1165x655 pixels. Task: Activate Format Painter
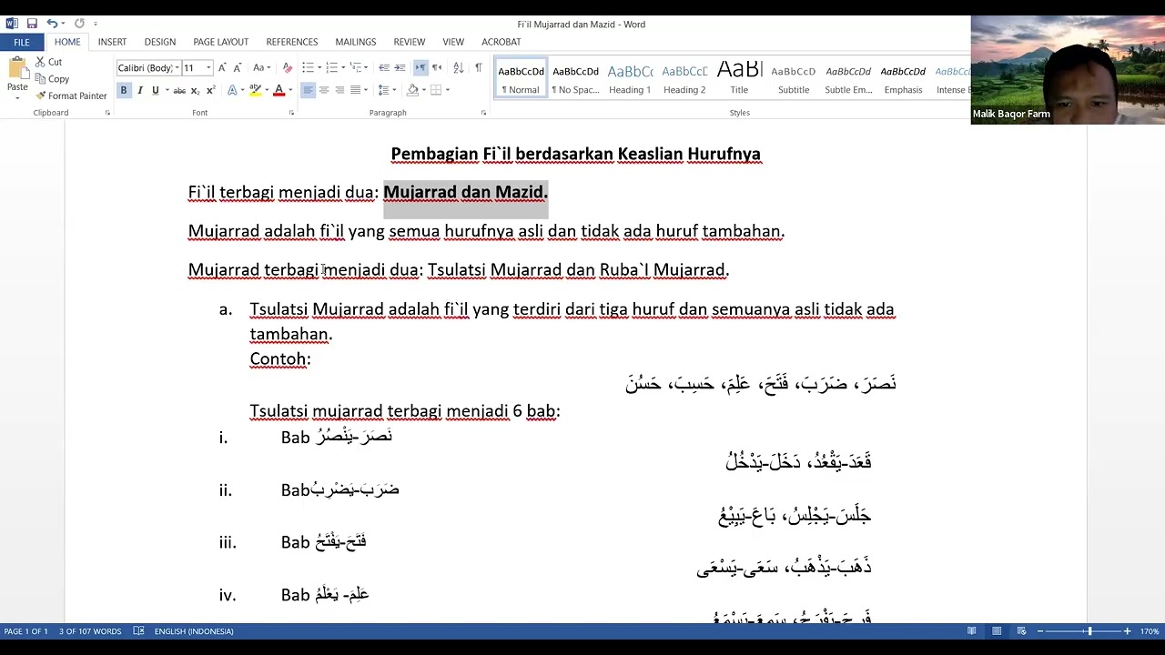(71, 96)
